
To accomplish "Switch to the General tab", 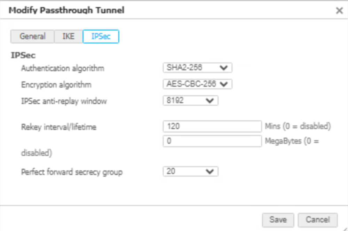I will [32, 36].
